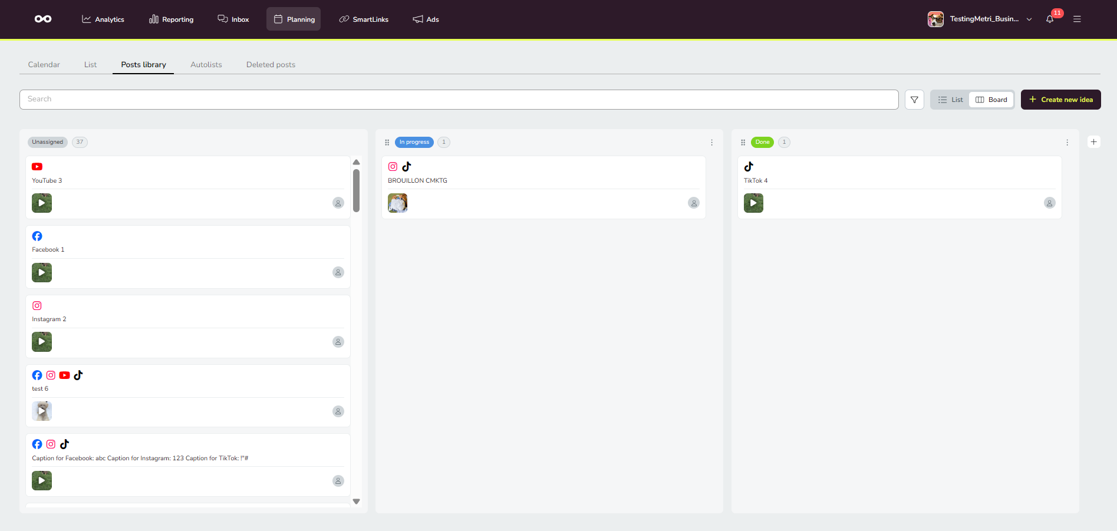
Task: Click TikTok icon on BROUILLON CMKTG card
Action: [407, 167]
